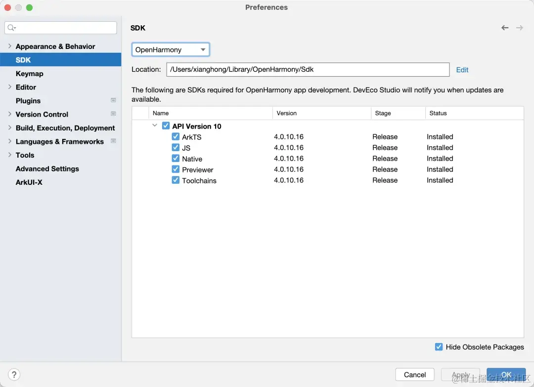Click the API Version 10 label
Screen dimensions: 534x387
pyautogui.click(x=197, y=126)
